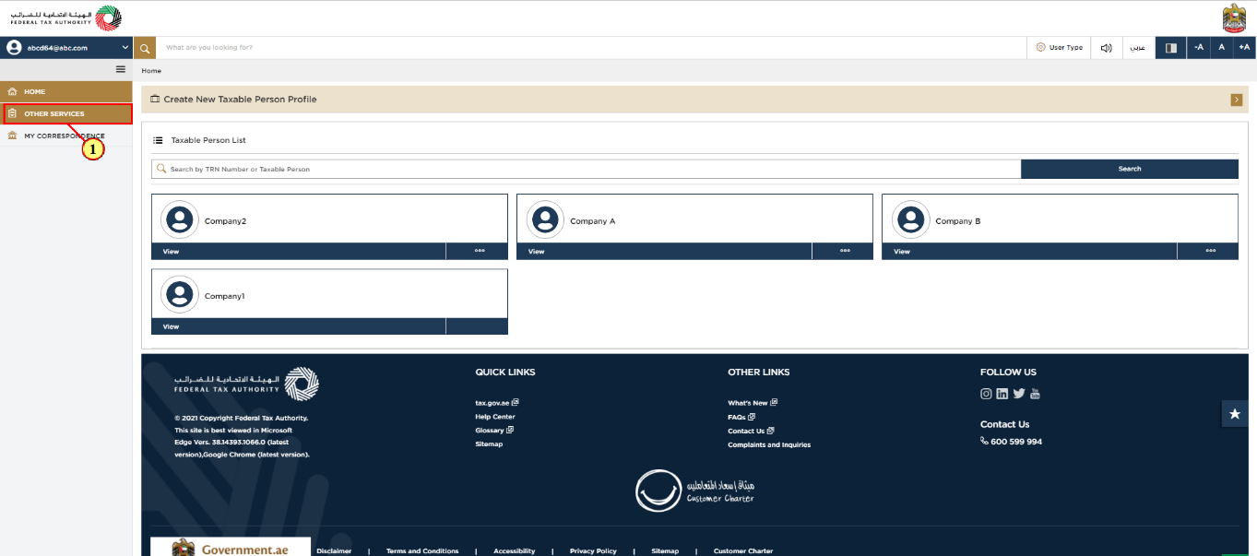
Task: Open the Glossary link
Action: 494,431
